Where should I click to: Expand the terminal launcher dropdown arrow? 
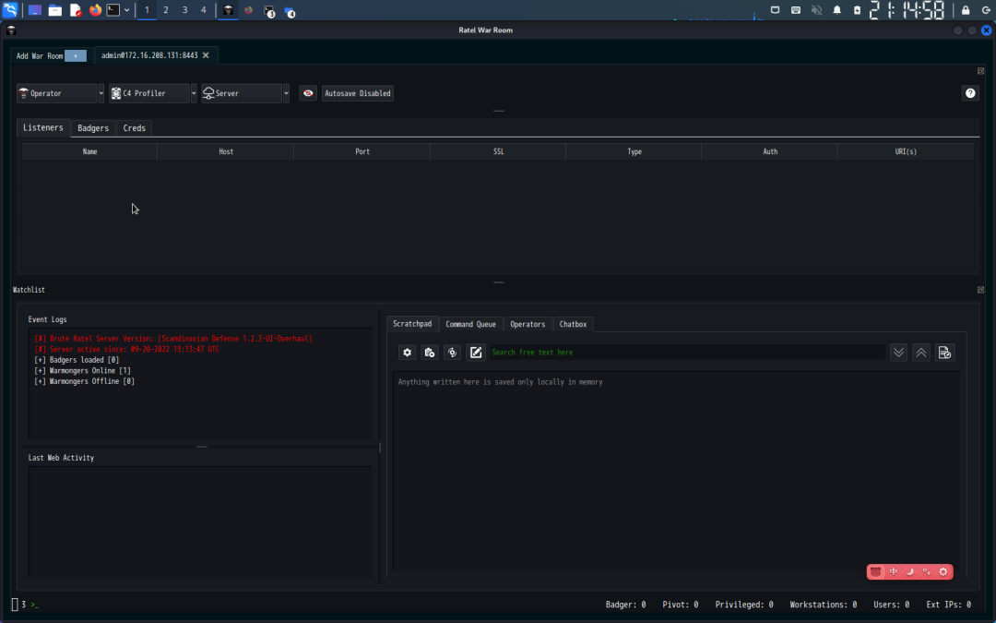(x=127, y=10)
